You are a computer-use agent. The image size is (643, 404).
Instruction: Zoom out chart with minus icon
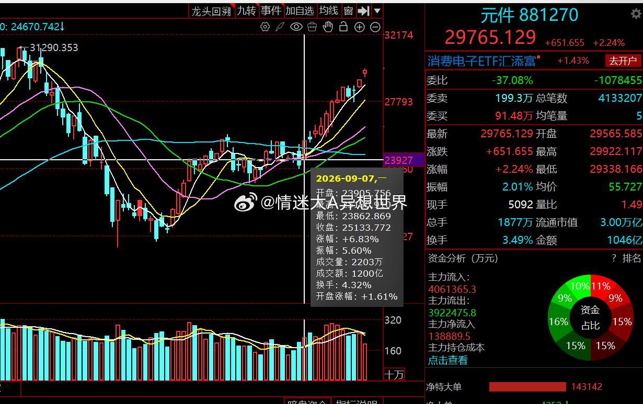pyautogui.click(x=375, y=27)
